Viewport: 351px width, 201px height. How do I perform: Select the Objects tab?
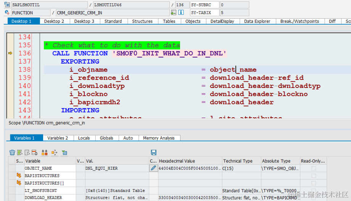click(193, 21)
